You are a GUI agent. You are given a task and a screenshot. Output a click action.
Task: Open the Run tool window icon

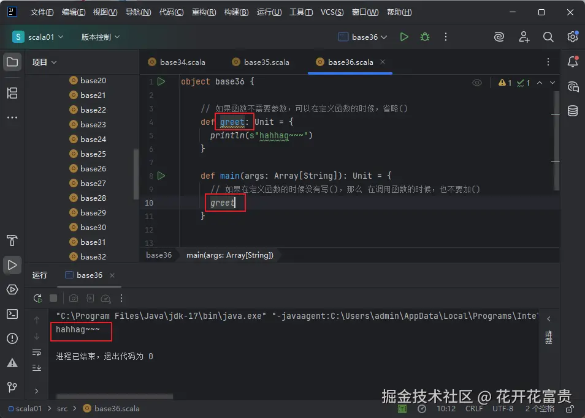12,265
